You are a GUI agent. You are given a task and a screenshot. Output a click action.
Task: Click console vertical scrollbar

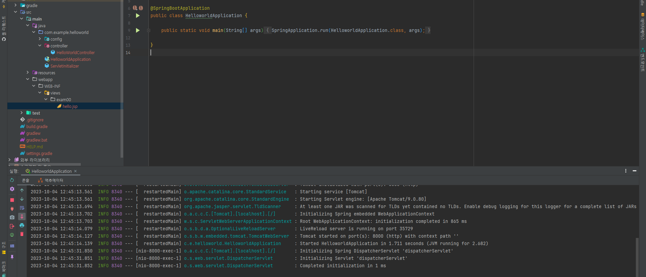click(637, 257)
